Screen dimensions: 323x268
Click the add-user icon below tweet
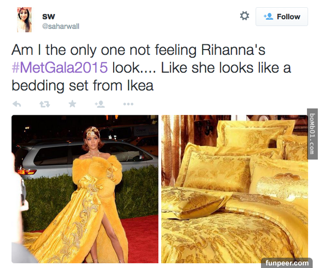click(x=100, y=104)
